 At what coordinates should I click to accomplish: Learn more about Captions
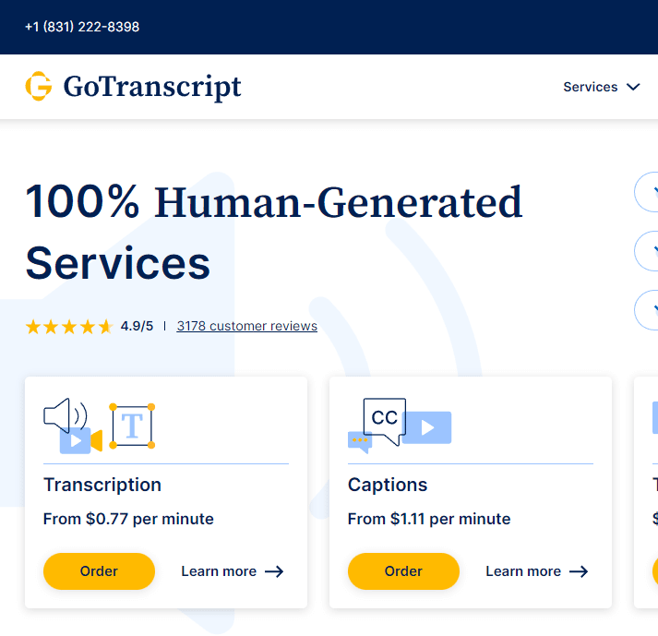tap(537, 571)
